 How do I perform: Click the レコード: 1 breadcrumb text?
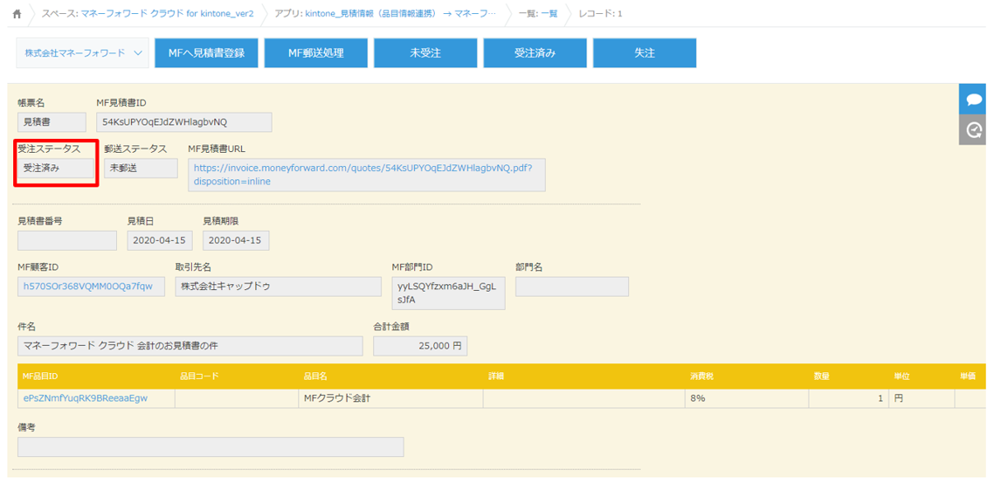[600, 14]
